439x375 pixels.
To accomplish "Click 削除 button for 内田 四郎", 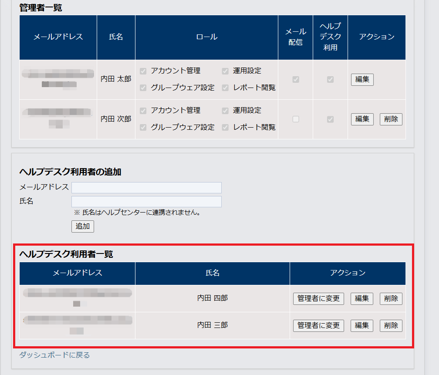I will tap(391, 298).
